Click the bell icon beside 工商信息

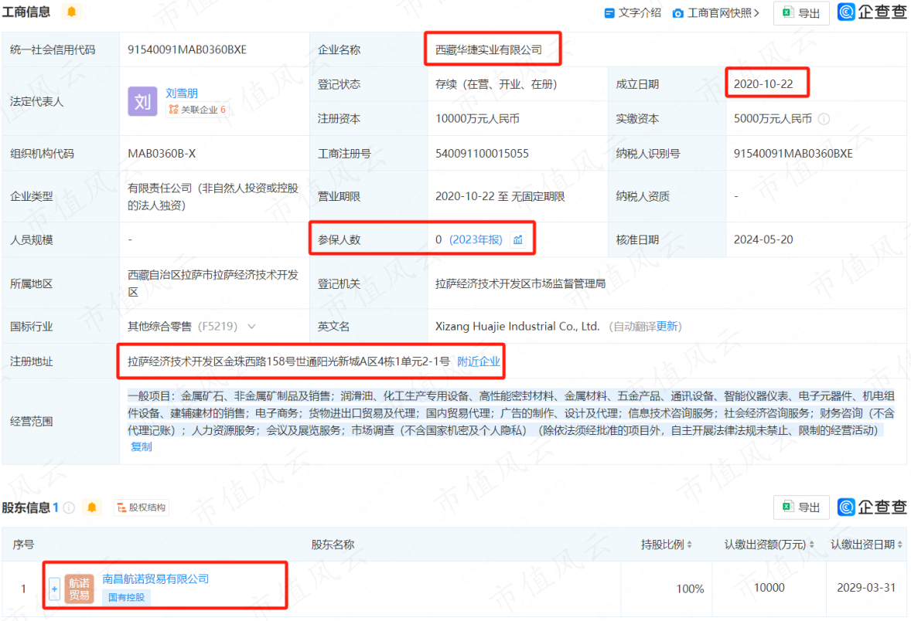coord(71,12)
